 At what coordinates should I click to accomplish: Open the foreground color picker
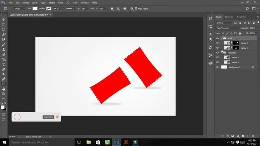[2, 107]
